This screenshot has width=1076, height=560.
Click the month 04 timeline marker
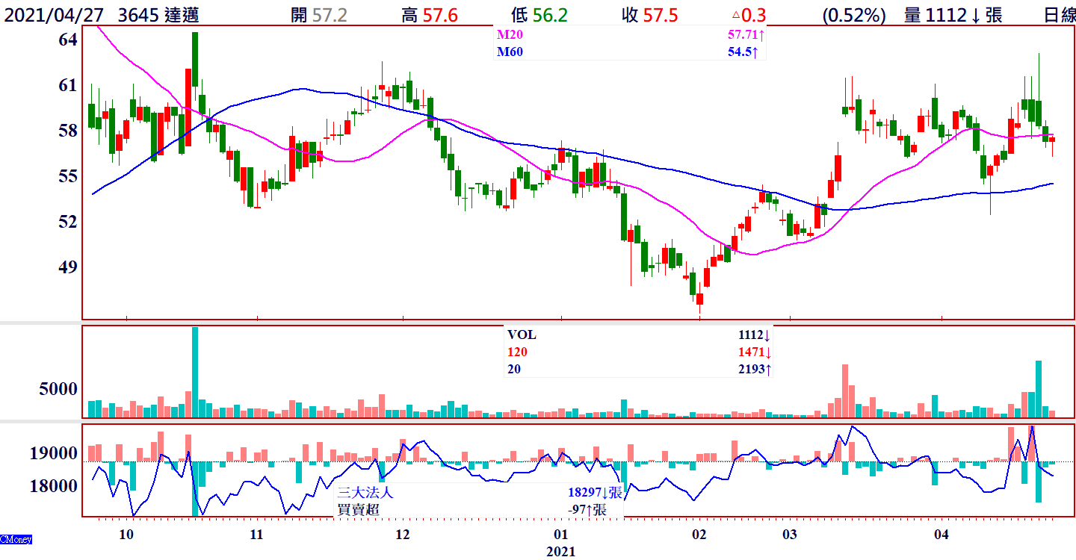click(x=941, y=535)
